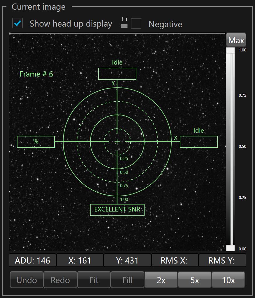This screenshot has width=255, height=298.
Task: Zoom the image to 10x
Action: tap(228, 280)
